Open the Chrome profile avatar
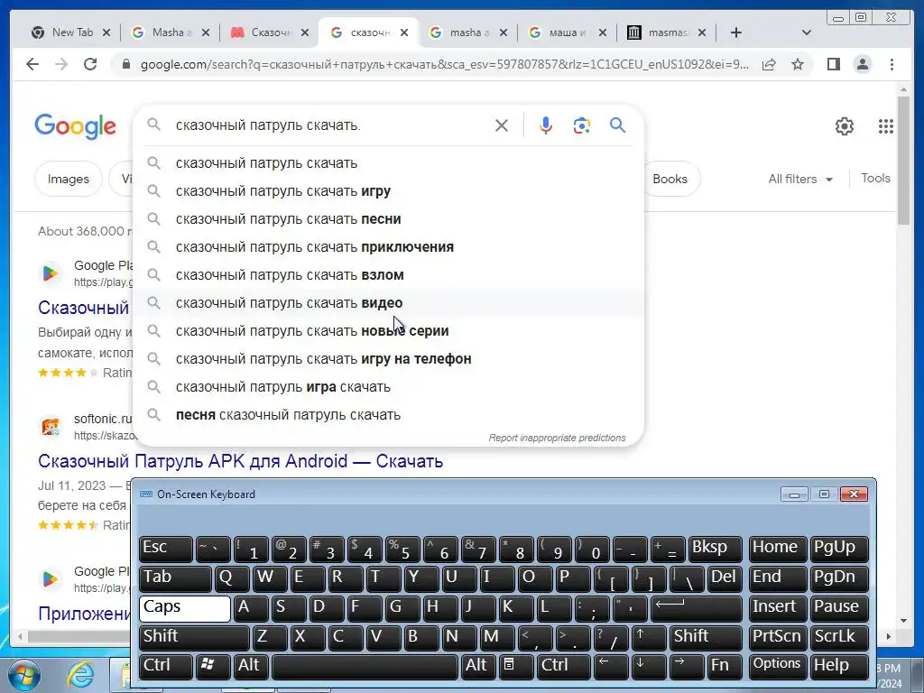Screen dimensions: 924x693 pos(862,64)
